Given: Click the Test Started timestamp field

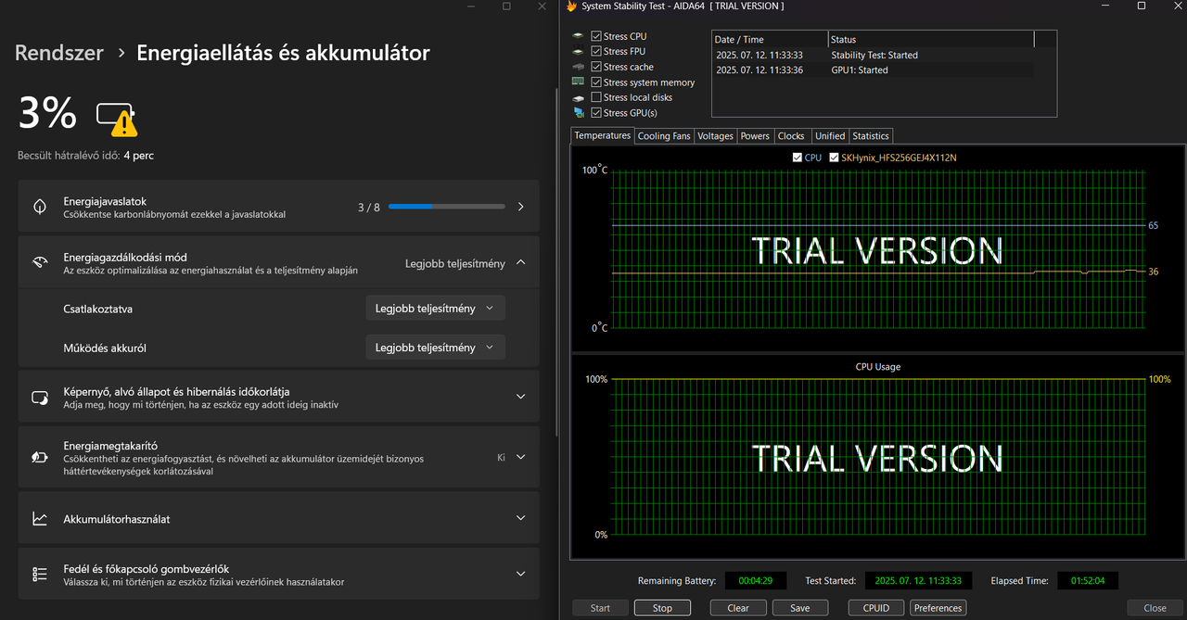Looking at the screenshot, I should pos(917,581).
